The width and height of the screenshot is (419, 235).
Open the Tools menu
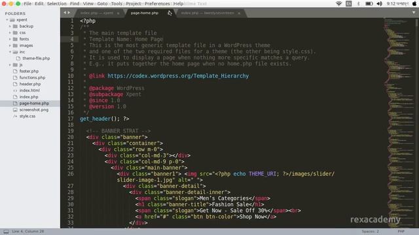click(x=117, y=4)
